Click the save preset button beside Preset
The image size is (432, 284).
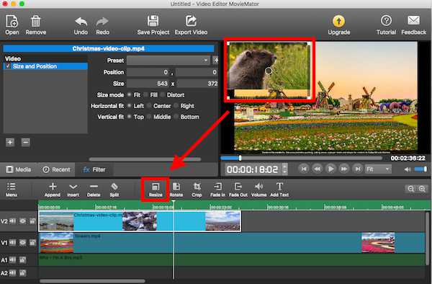click(215, 61)
